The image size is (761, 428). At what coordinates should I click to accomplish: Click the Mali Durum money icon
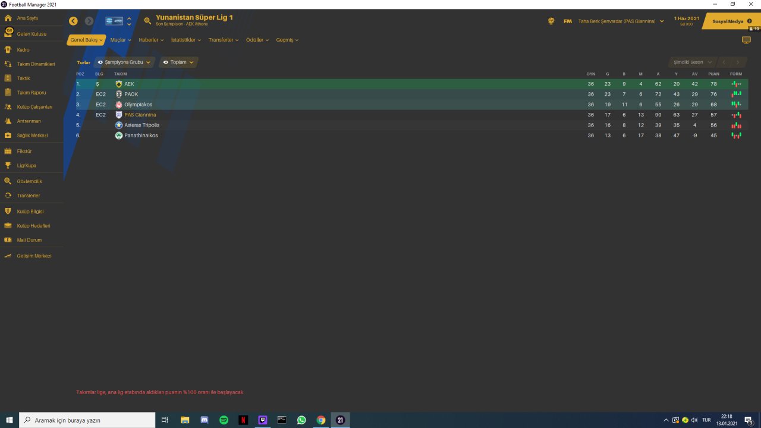(x=8, y=240)
